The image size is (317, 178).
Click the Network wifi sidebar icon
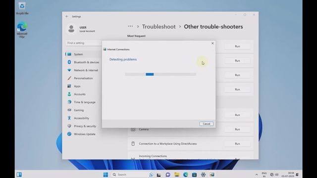[69, 70]
